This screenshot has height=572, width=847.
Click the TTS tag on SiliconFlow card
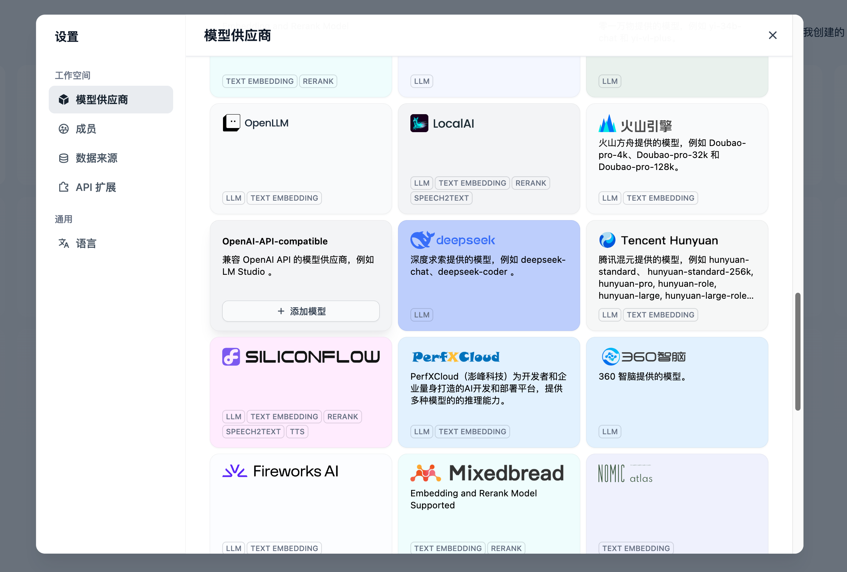(297, 432)
